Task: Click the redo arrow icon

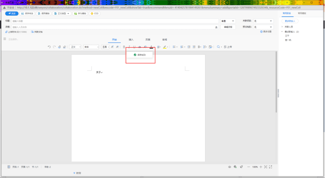Action: pos(54,47)
